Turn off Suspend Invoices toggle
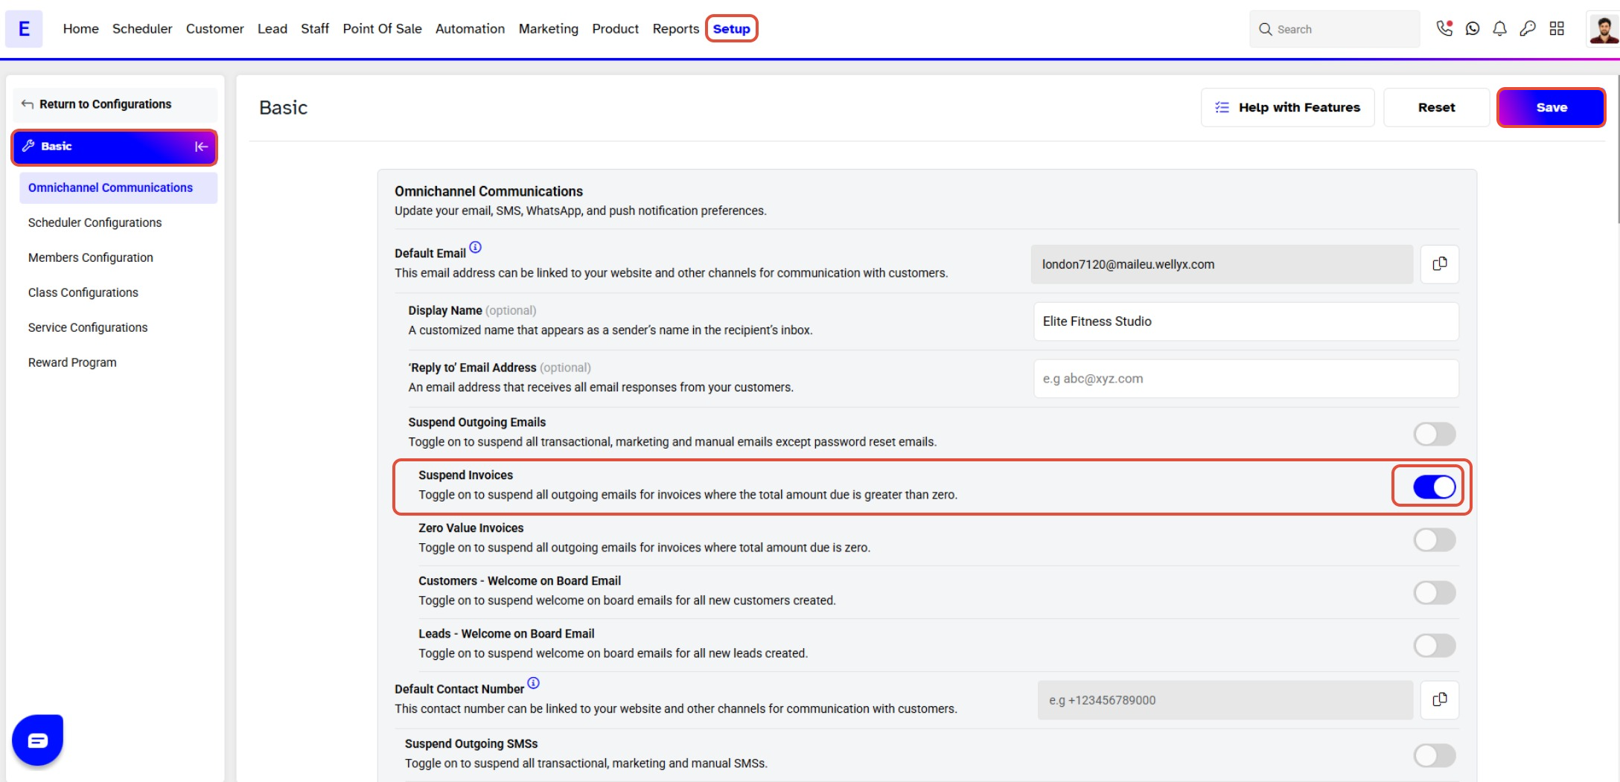 pos(1435,487)
